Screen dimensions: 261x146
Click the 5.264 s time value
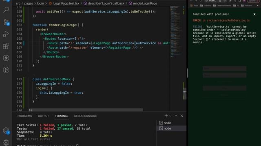point(46,135)
